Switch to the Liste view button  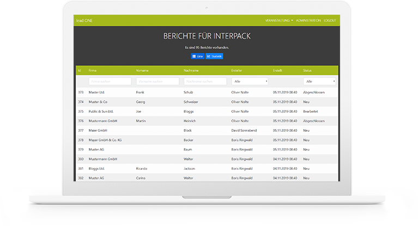tap(197, 56)
